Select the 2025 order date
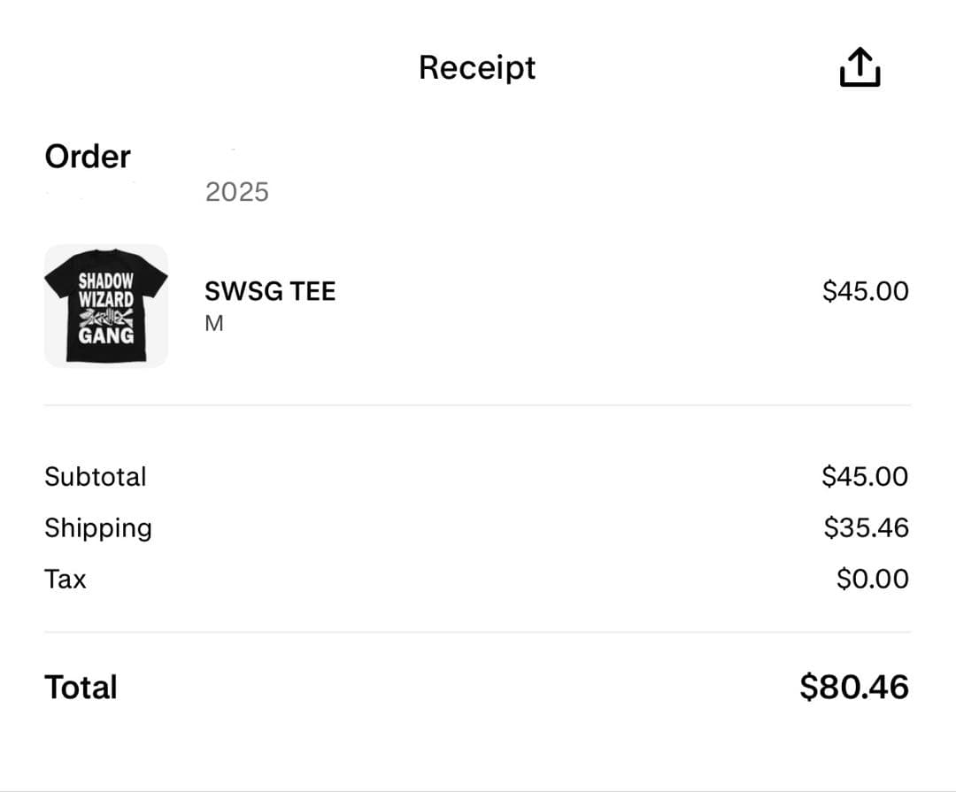This screenshot has height=792, width=956. [x=235, y=191]
